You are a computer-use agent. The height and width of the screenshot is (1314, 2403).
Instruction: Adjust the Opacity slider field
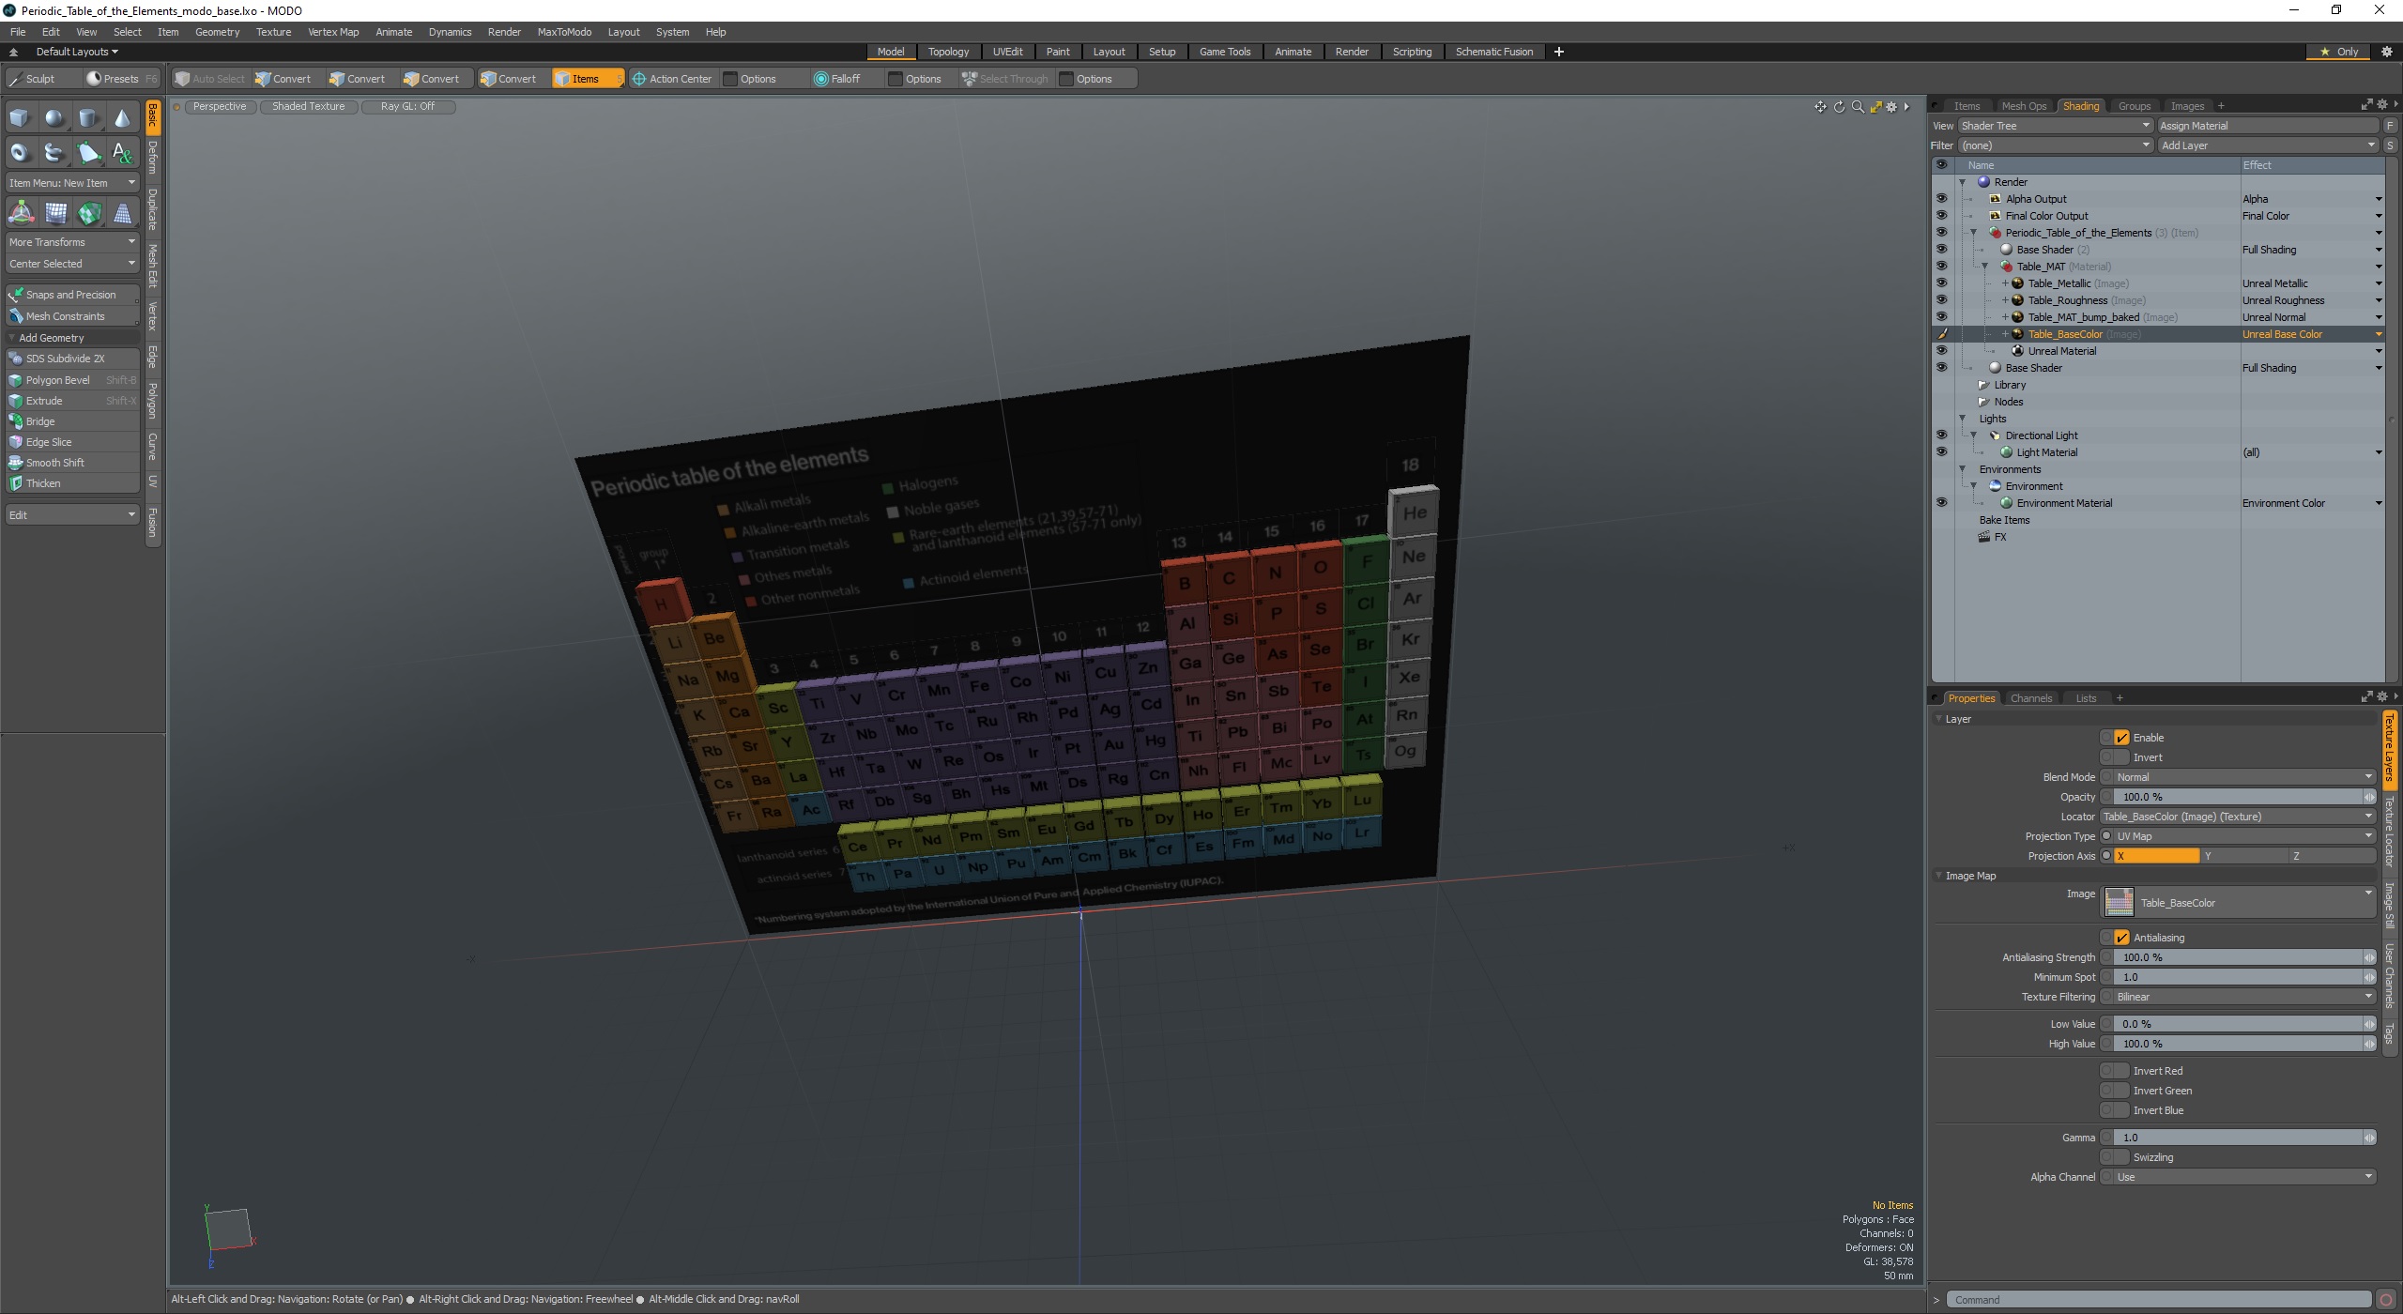click(x=2238, y=797)
